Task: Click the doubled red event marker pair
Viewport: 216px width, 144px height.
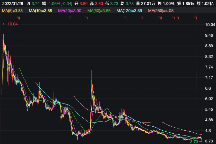Action: 160,18
